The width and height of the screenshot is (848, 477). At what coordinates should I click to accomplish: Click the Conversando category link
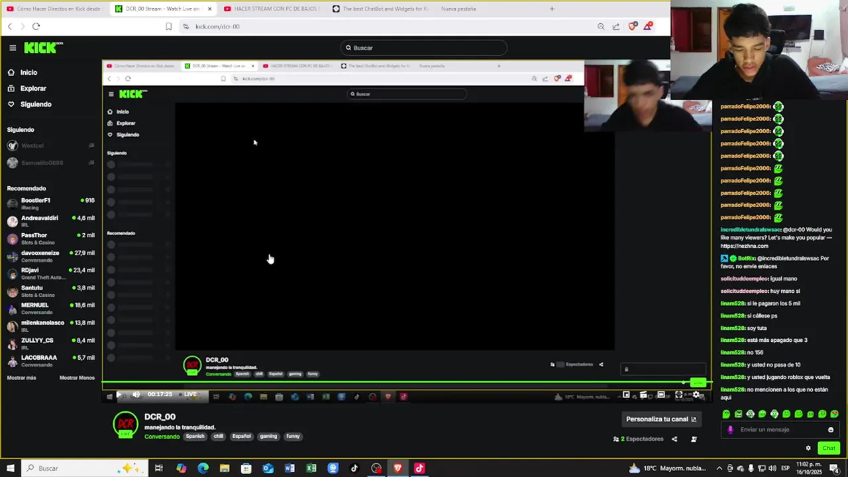click(162, 437)
